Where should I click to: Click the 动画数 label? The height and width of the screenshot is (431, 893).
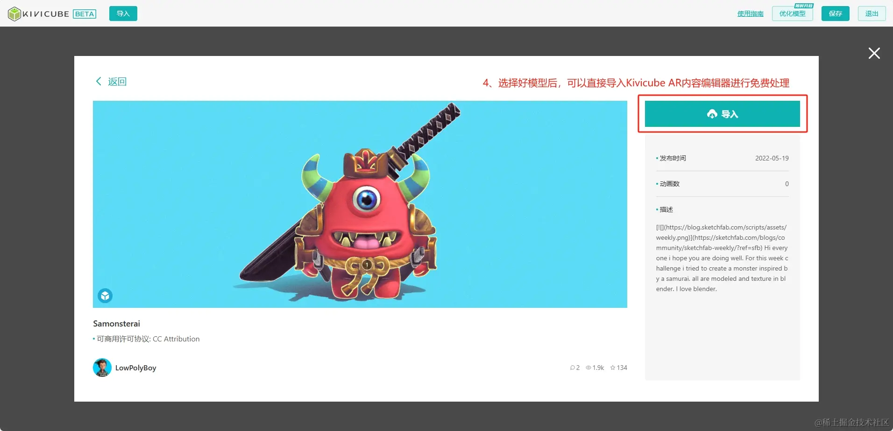point(669,184)
